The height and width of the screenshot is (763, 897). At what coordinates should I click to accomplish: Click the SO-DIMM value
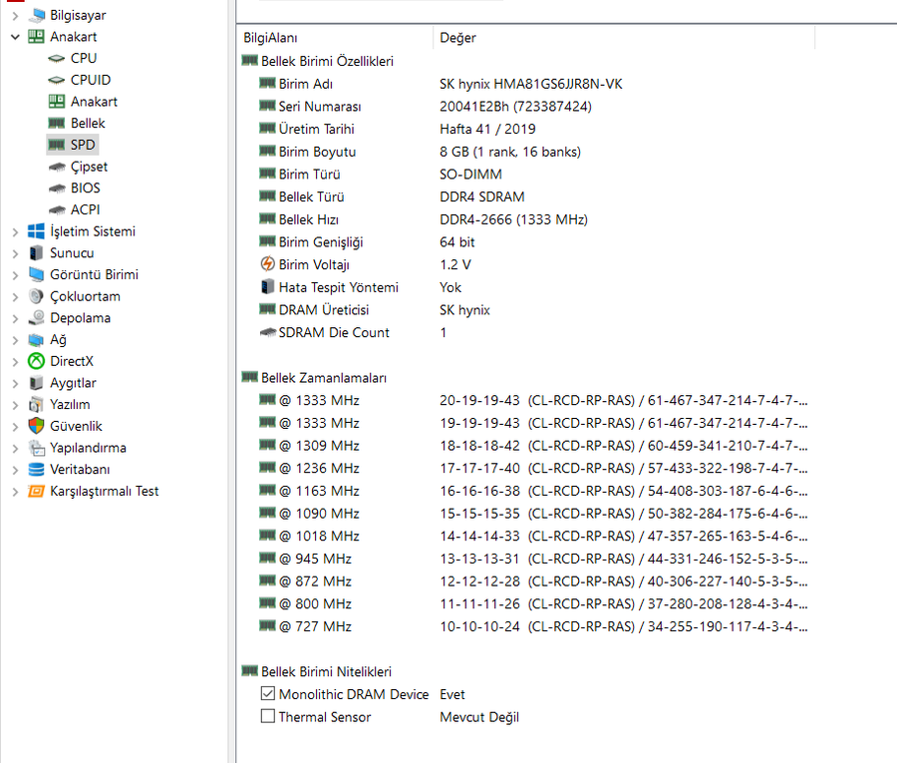[470, 174]
